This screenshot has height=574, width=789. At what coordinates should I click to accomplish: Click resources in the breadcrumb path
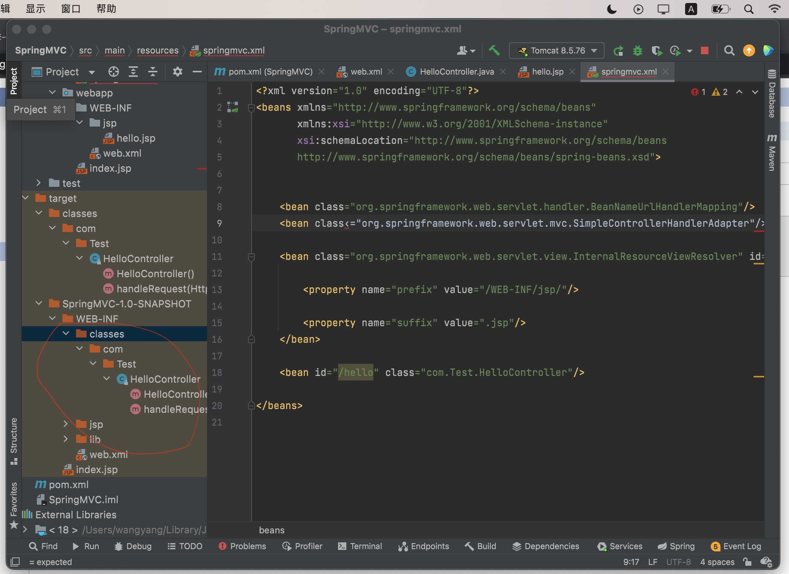click(157, 50)
